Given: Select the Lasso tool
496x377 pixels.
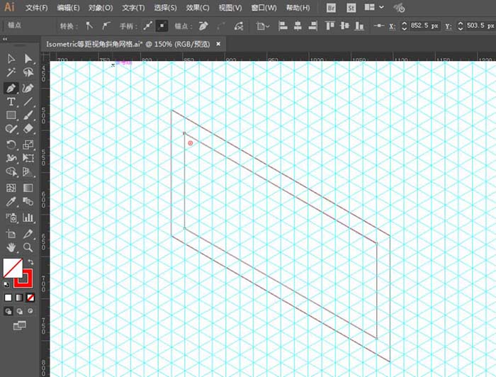Looking at the screenshot, I should [28, 73].
